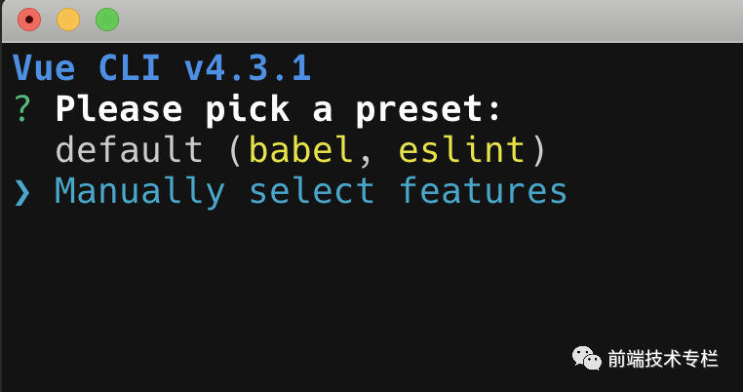
Task: Minimize the terminal using yellow button
Action: coord(68,20)
